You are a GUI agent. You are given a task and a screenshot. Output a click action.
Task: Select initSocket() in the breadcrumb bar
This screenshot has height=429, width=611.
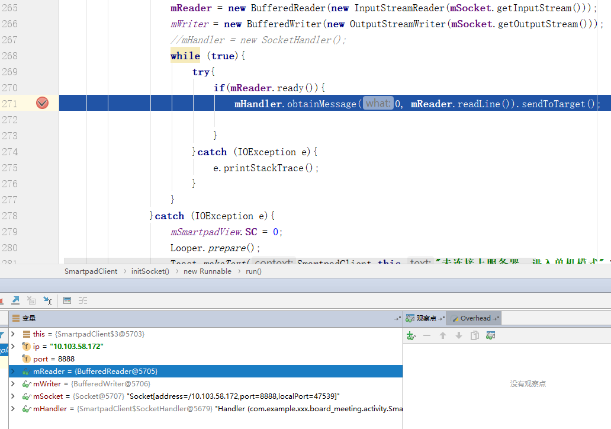click(150, 271)
